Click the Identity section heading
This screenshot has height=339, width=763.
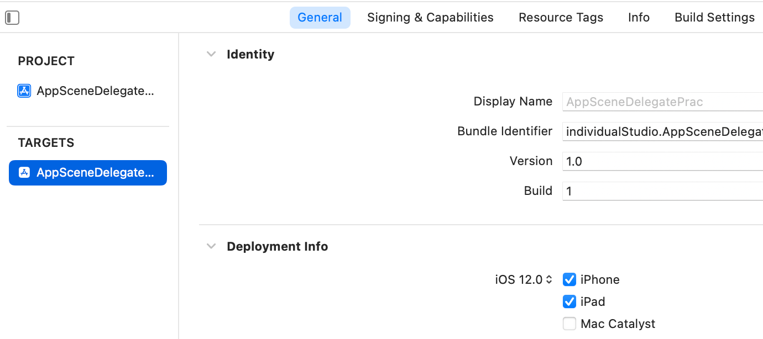[x=250, y=54]
